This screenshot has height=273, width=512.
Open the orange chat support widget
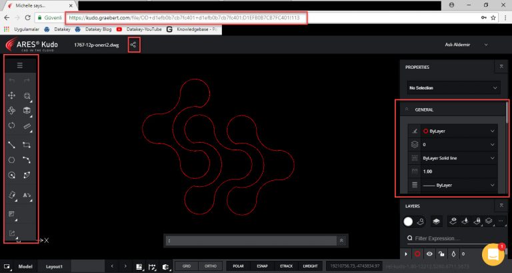[x=494, y=254]
